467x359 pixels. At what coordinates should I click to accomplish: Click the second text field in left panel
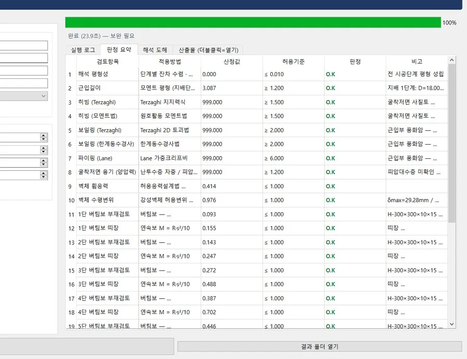coord(23,58)
